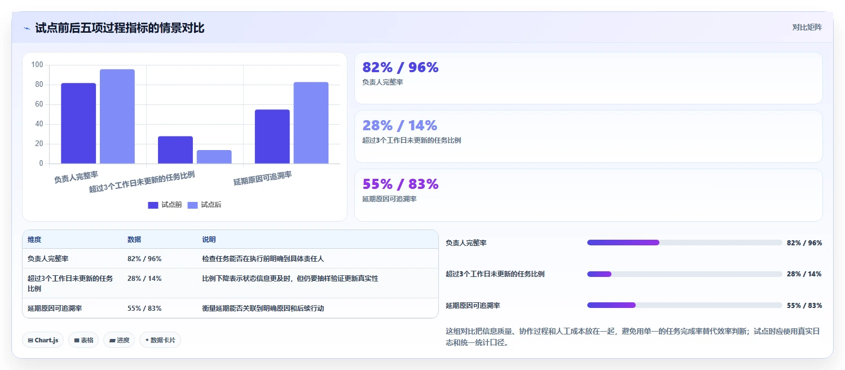Click the 数据卡片 tag chip
The width and height of the screenshot is (845, 370).
(160, 340)
